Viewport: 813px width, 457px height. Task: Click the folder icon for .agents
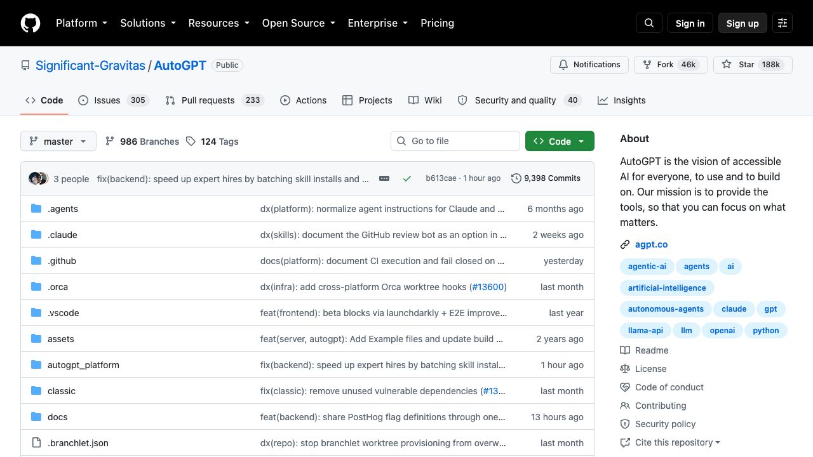point(36,209)
